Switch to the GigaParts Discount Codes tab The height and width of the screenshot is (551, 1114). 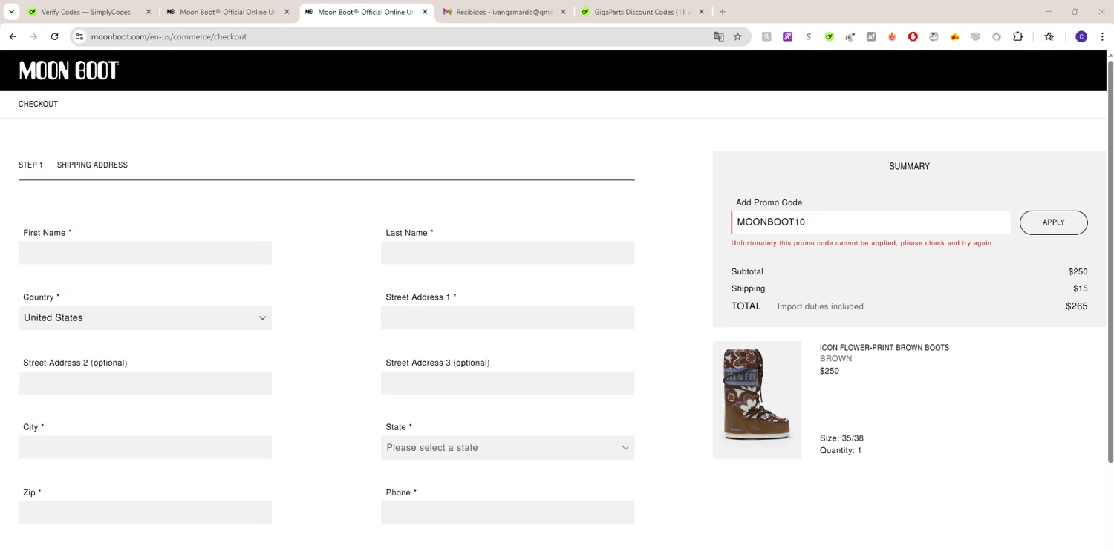[642, 12]
